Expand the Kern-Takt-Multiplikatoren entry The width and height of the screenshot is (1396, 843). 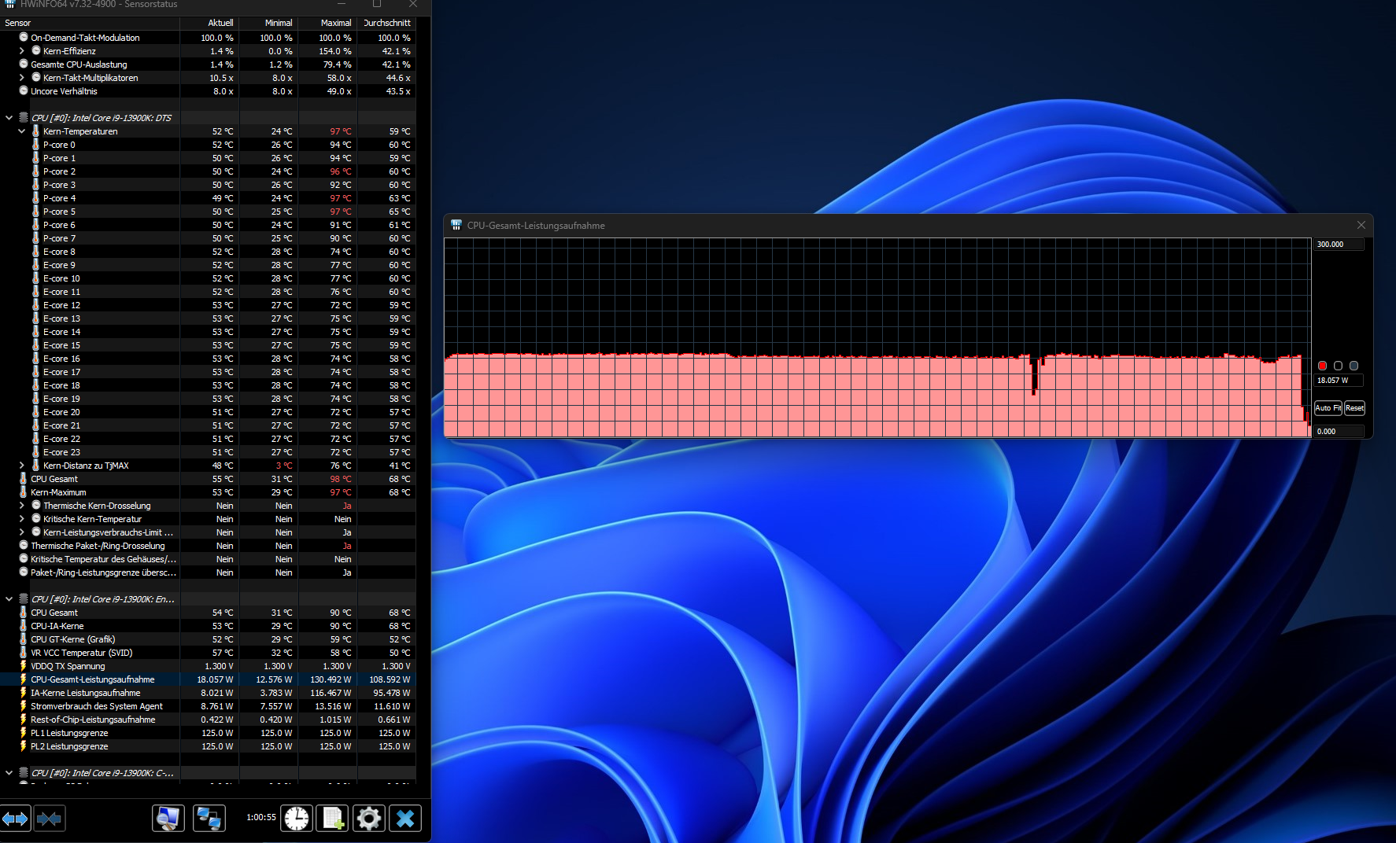[x=21, y=77]
